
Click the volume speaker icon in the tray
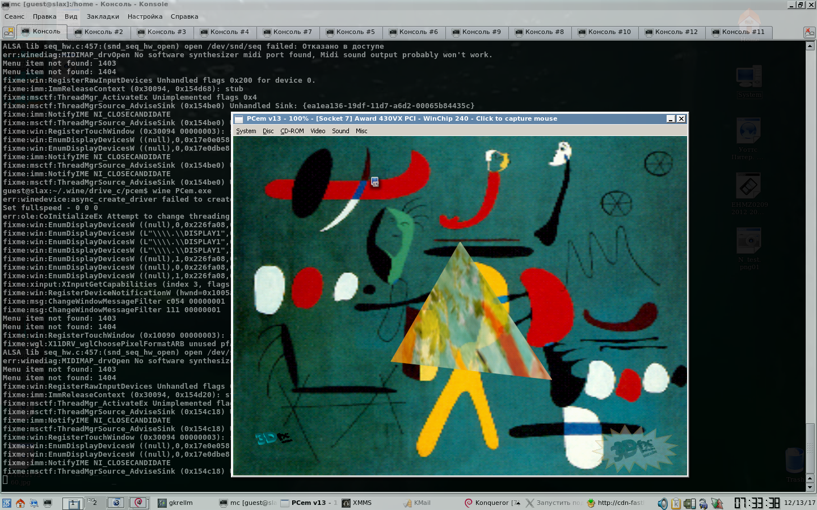663,503
